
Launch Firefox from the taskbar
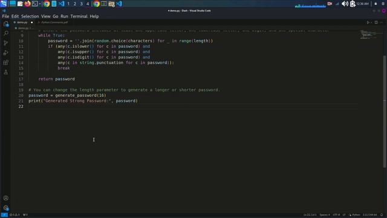pos(27,4)
